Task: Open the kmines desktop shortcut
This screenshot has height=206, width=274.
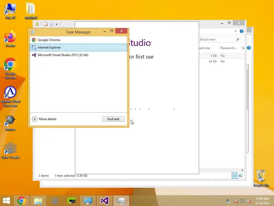Action: click(x=10, y=123)
